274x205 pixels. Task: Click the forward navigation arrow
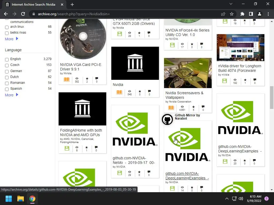pos(14,14)
